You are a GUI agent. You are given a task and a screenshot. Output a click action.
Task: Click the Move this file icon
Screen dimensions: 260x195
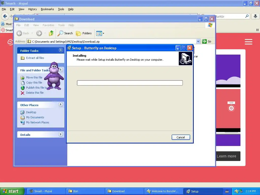(22, 77)
